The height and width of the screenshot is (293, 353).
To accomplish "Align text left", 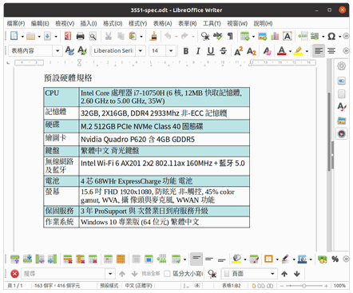I will [x=319, y=51].
